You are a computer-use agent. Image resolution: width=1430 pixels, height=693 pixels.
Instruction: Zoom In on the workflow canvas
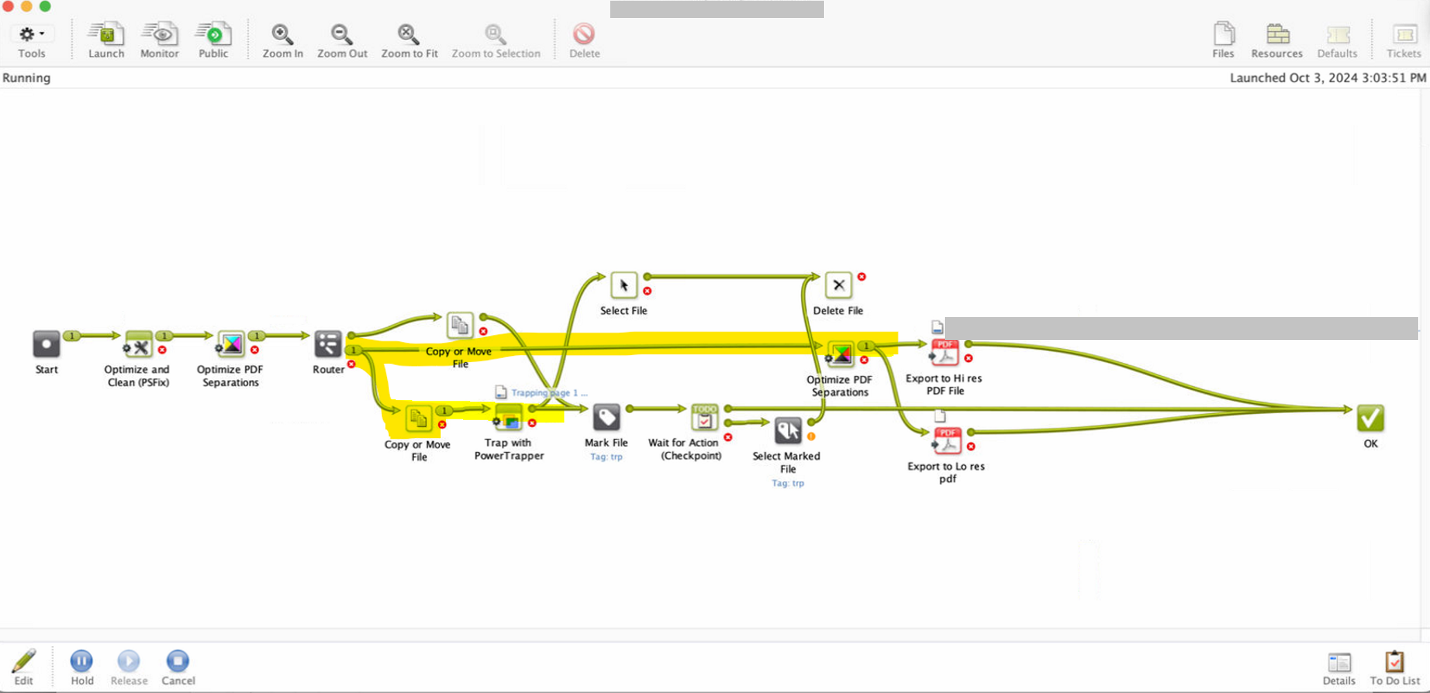[282, 35]
